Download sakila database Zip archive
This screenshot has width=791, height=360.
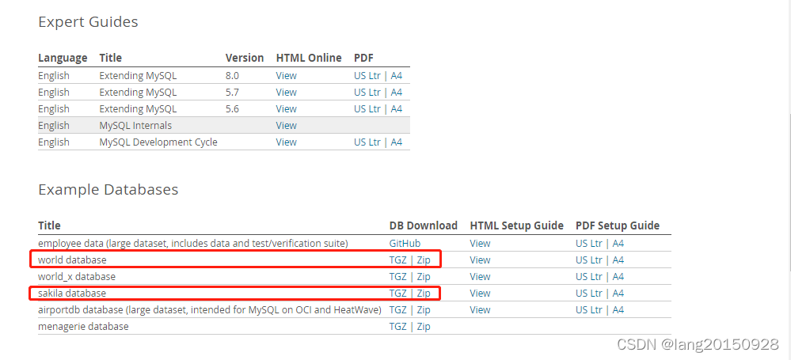(424, 294)
